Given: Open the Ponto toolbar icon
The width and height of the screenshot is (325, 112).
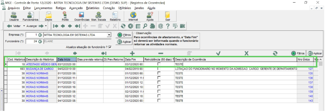Looking at the screenshot, I should [x=65, y=16].
